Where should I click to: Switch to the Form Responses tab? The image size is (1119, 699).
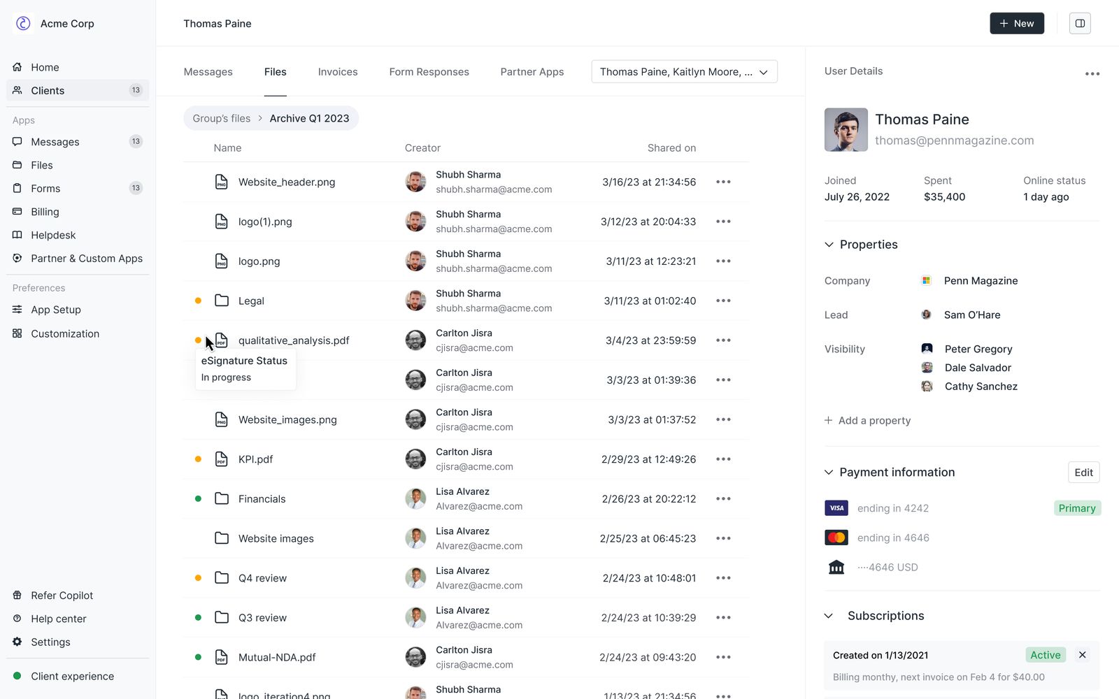point(429,71)
